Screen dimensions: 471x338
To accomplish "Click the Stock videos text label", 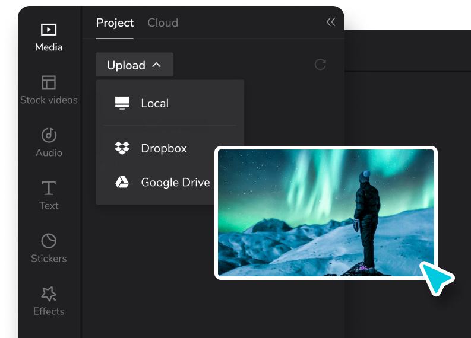I will (x=49, y=100).
